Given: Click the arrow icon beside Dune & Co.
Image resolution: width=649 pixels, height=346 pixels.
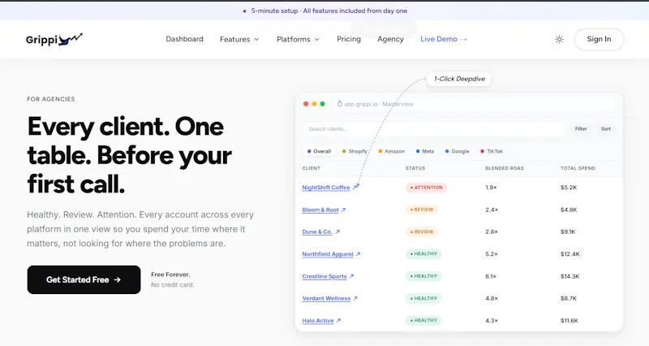Looking at the screenshot, I should pos(337,231).
